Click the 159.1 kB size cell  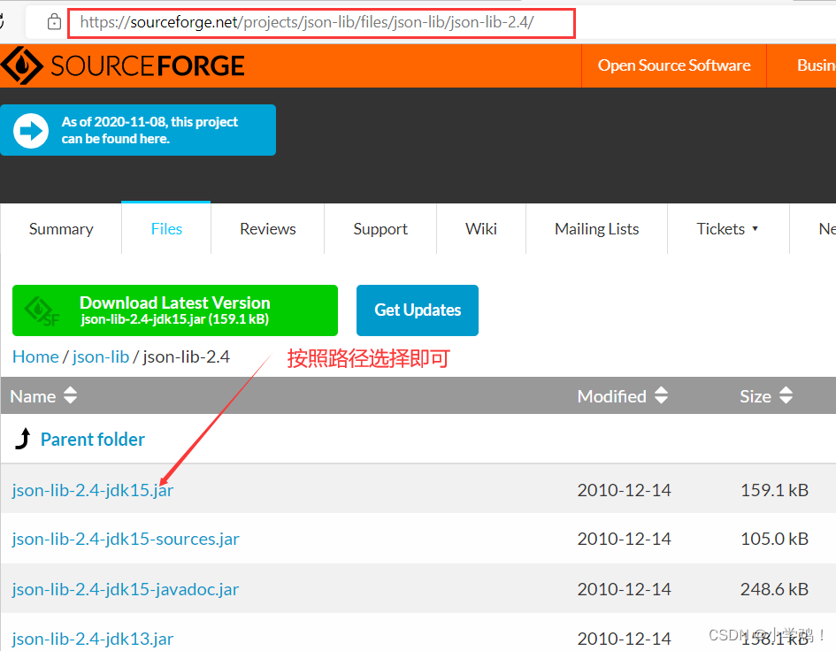click(774, 490)
